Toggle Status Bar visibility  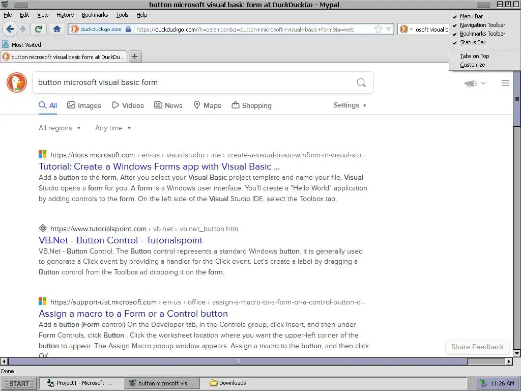pyautogui.click(x=484, y=42)
